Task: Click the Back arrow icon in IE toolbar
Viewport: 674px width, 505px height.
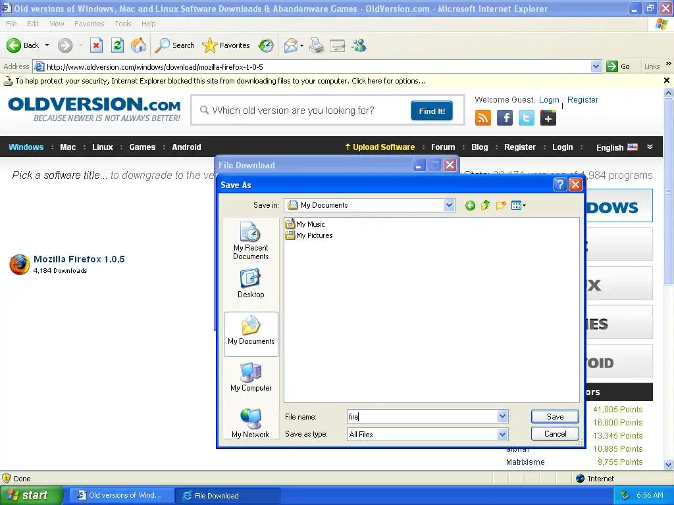Action: [x=14, y=45]
